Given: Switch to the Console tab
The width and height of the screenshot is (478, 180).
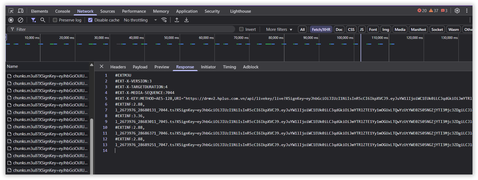Looking at the screenshot, I should (x=63, y=11).
